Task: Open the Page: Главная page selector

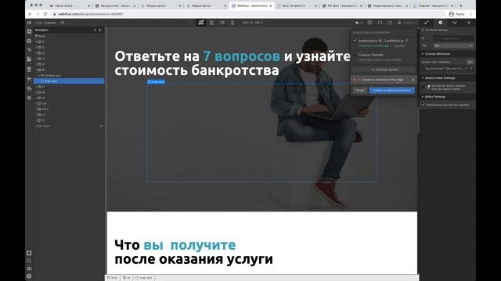Action: tap(45, 23)
